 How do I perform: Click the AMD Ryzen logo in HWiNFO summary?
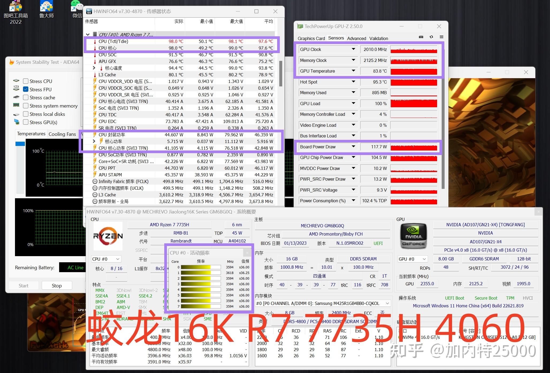[x=108, y=236]
